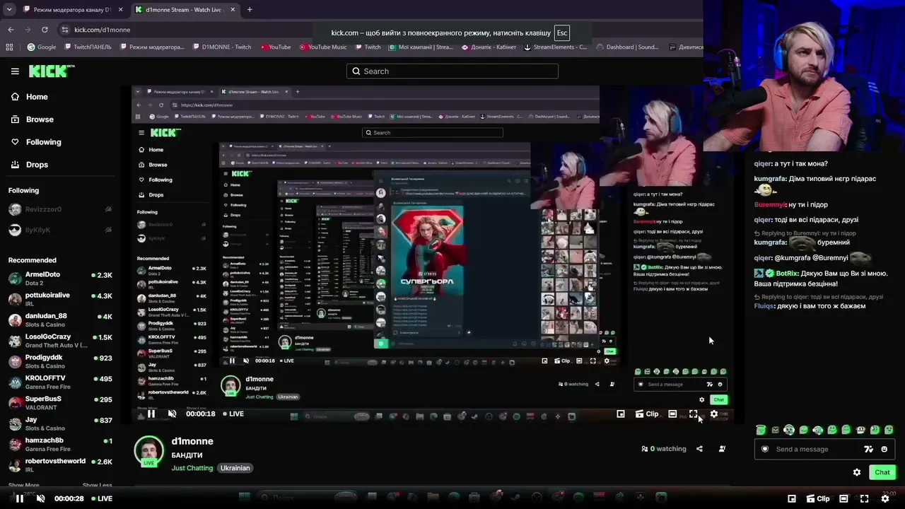905x509 pixels.
Task: Open Drops in the outermost Kick sidebar
Action: tap(30, 165)
